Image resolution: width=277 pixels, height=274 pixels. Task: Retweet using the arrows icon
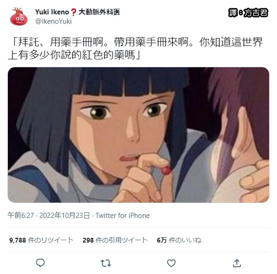click(x=106, y=263)
